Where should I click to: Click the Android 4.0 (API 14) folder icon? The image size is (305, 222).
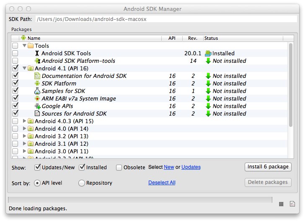pos(31,129)
